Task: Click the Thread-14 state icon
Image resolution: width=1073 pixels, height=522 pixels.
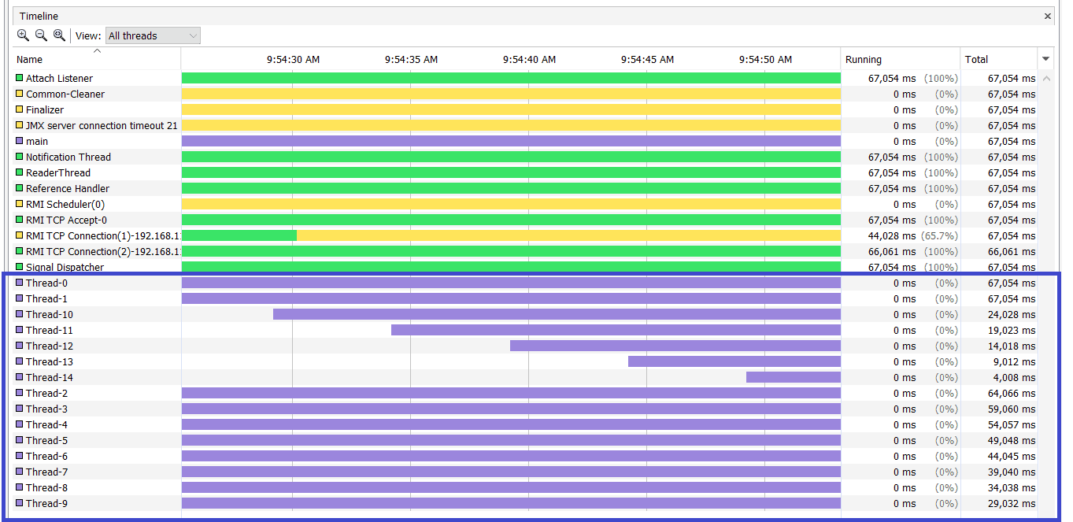Action: [20, 377]
